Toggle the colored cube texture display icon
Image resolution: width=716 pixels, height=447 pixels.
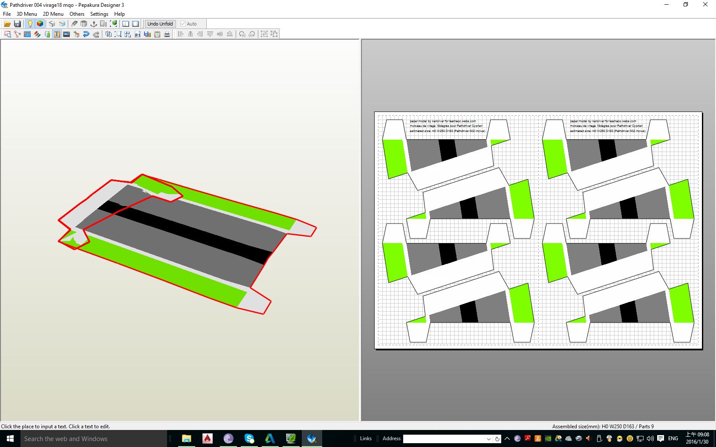click(40, 24)
